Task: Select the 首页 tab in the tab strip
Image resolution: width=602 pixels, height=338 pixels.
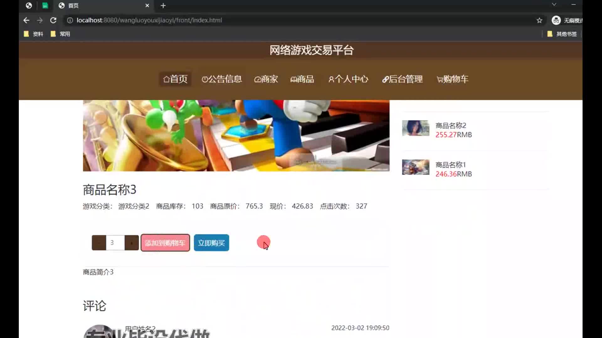Action: pos(103,6)
